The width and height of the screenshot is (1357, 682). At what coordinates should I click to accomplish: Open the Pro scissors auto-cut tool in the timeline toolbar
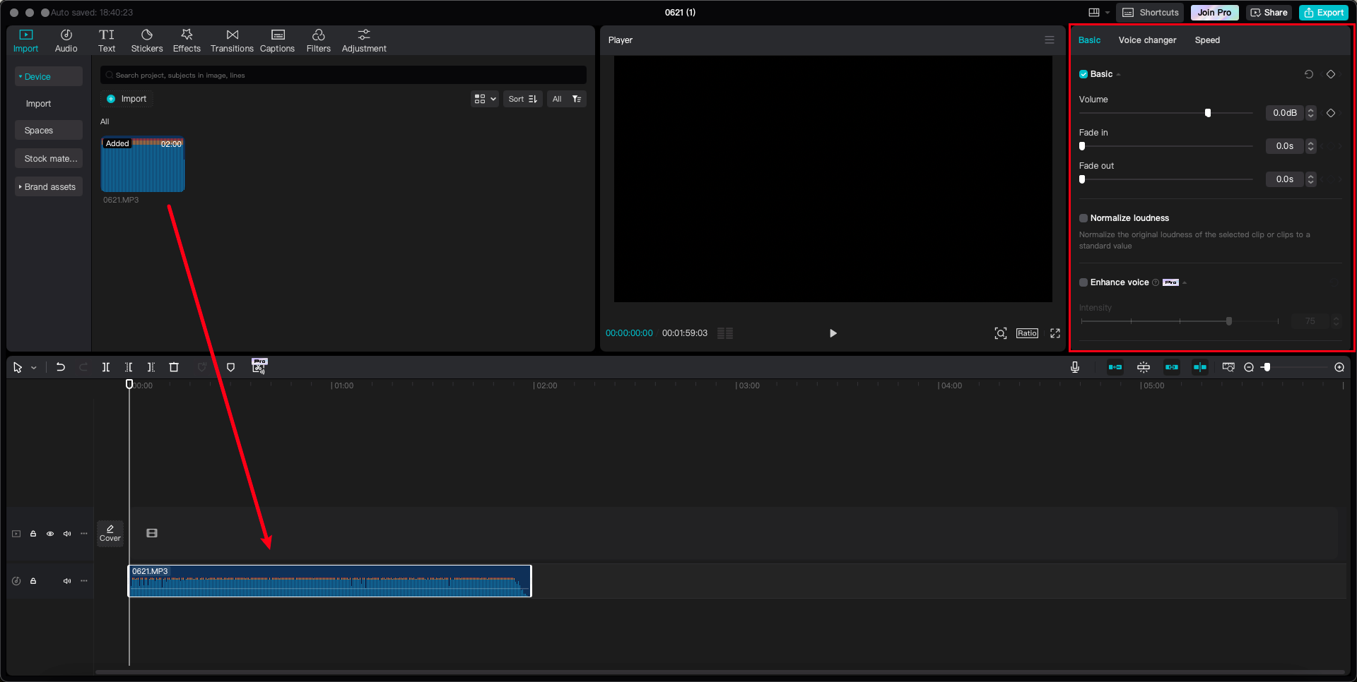[259, 366]
